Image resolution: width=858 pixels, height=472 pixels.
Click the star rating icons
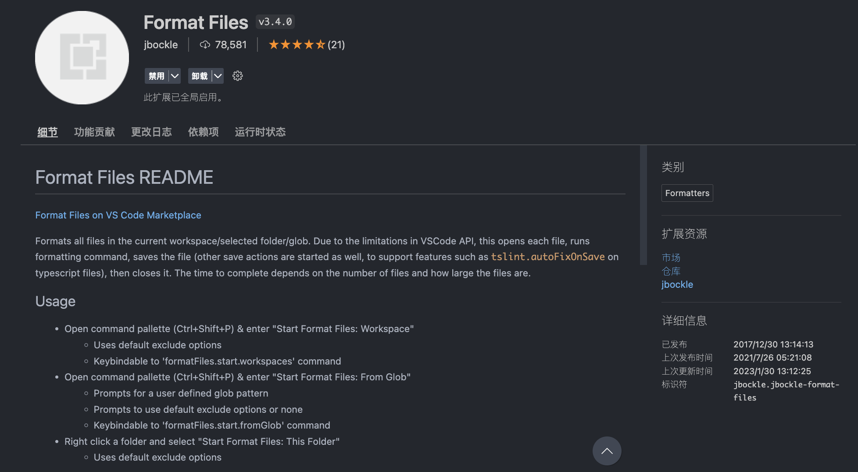point(297,45)
